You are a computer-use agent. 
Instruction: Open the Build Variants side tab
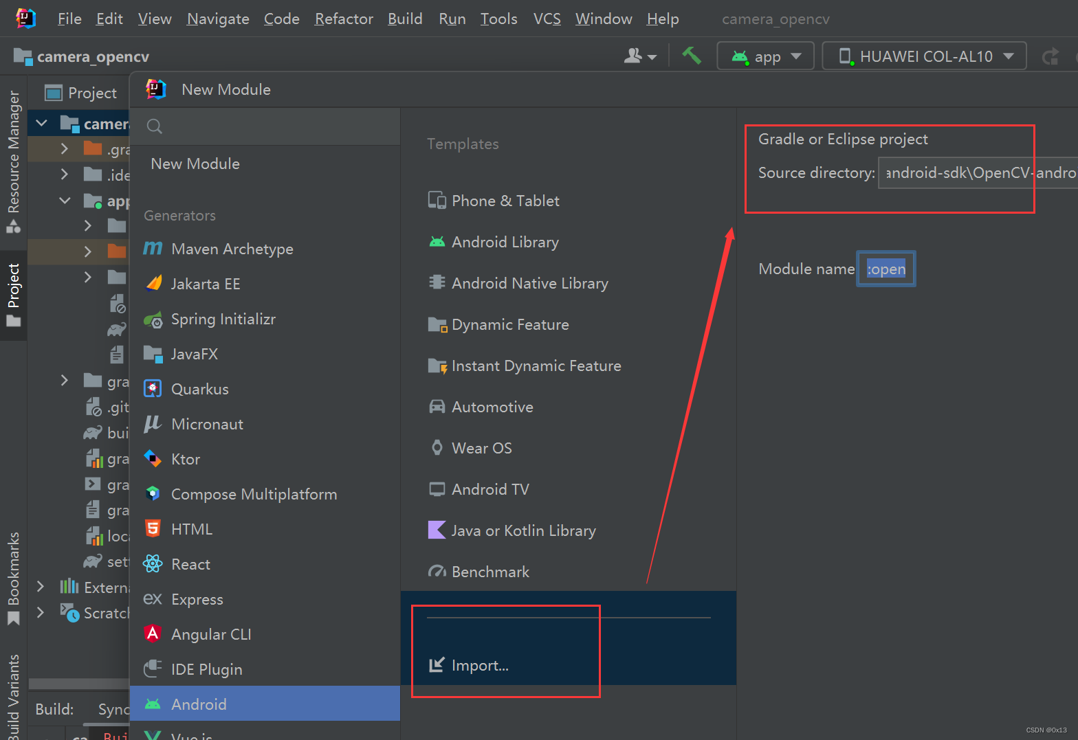(x=13, y=695)
